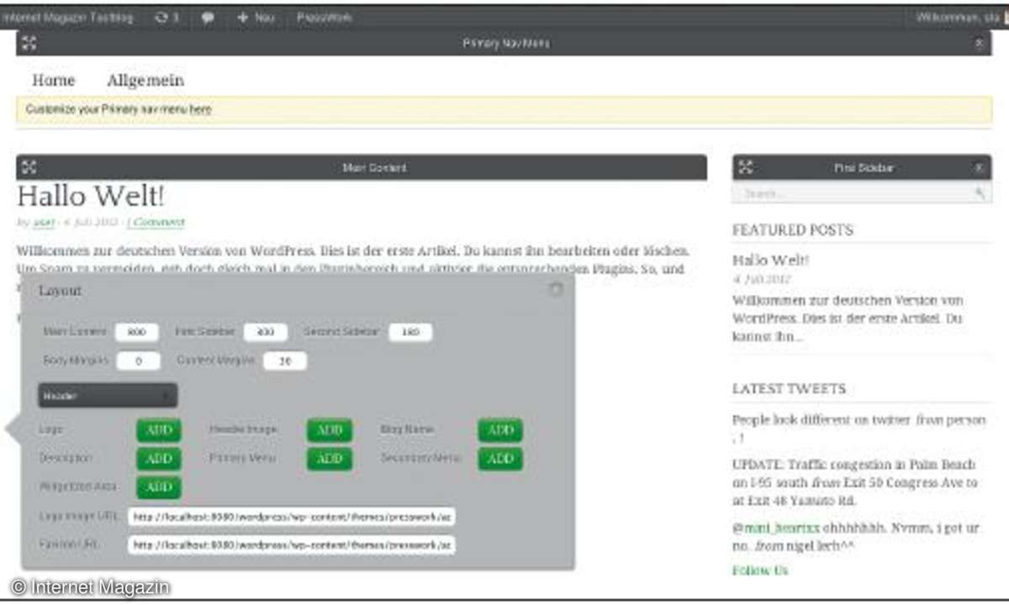Click the Second Sidebar width field
1009x605 pixels.
(x=410, y=332)
